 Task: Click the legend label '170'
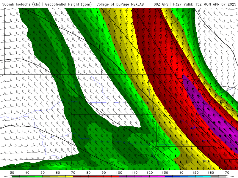(x=226, y=173)
